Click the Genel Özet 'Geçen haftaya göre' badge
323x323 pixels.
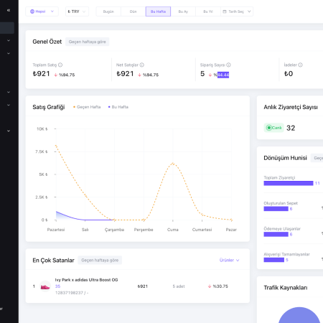[x=88, y=42]
